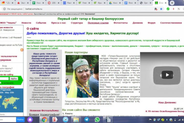
Task: Click the photo of woman in headdress
Action: coord(82,76)
